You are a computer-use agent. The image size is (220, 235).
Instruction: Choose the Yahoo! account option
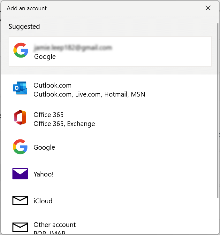coord(109,174)
